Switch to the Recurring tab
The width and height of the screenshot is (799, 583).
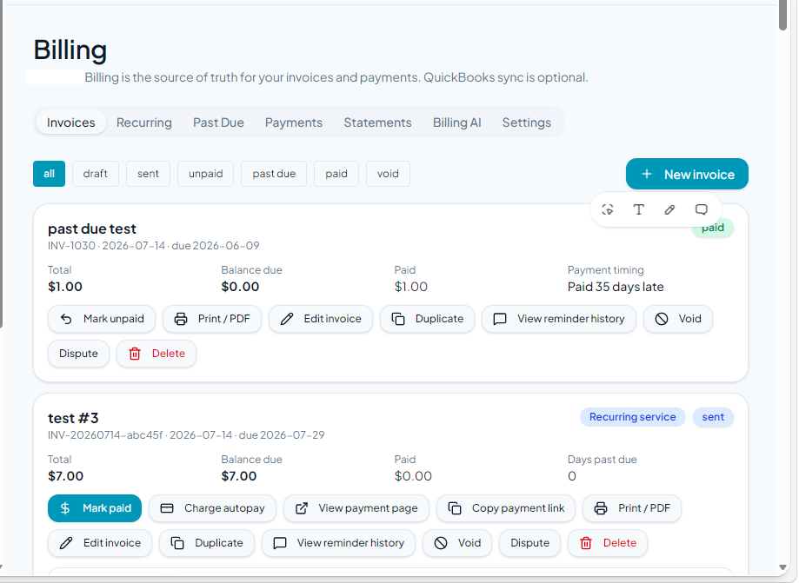coord(144,123)
